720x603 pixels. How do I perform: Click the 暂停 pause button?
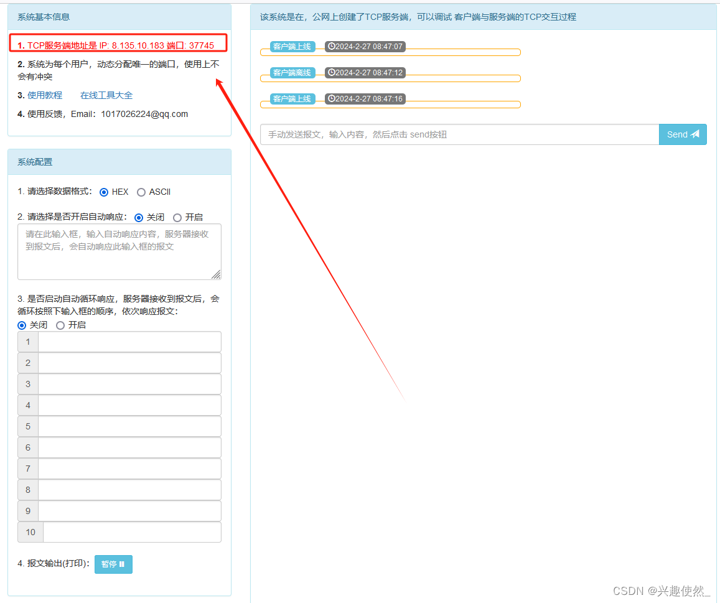(113, 564)
